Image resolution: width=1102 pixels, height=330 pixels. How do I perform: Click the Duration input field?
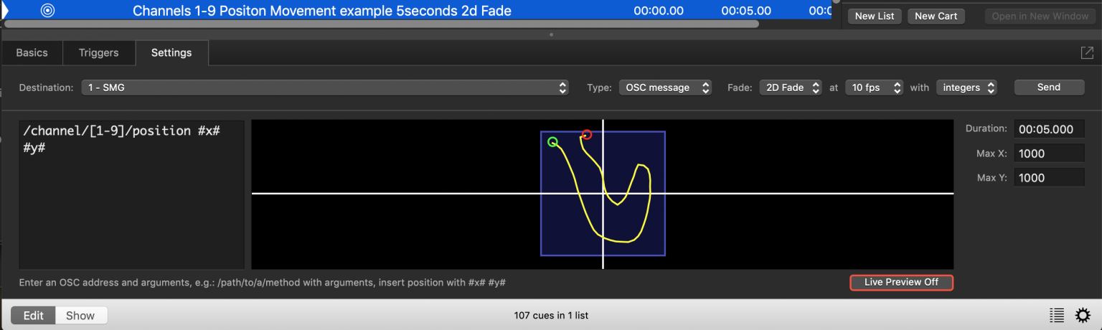point(1048,129)
